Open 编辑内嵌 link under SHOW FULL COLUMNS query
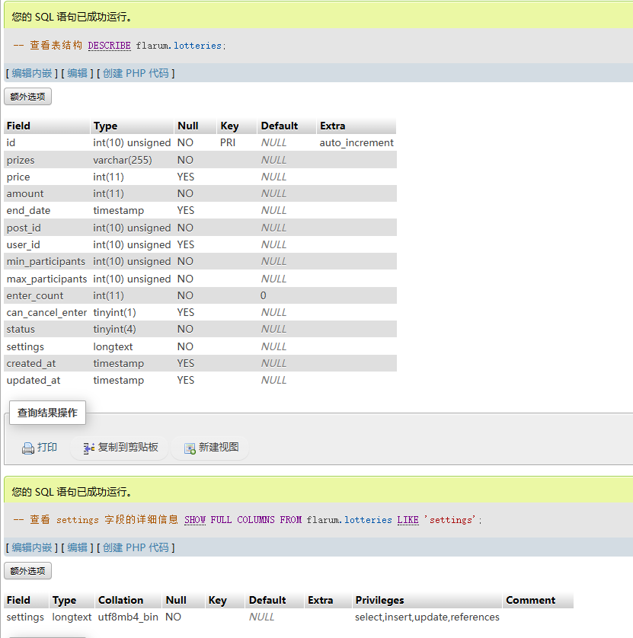Image resolution: width=633 pixels, height=638 pixels. 32,547
